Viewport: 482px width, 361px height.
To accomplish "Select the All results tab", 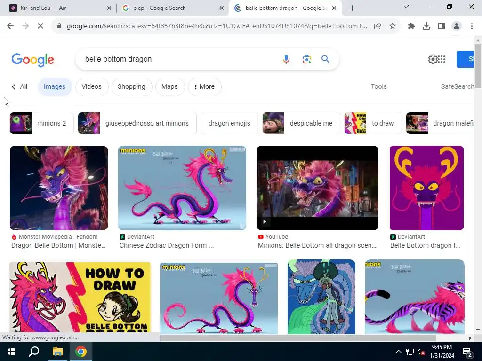I will coord(20,87).
